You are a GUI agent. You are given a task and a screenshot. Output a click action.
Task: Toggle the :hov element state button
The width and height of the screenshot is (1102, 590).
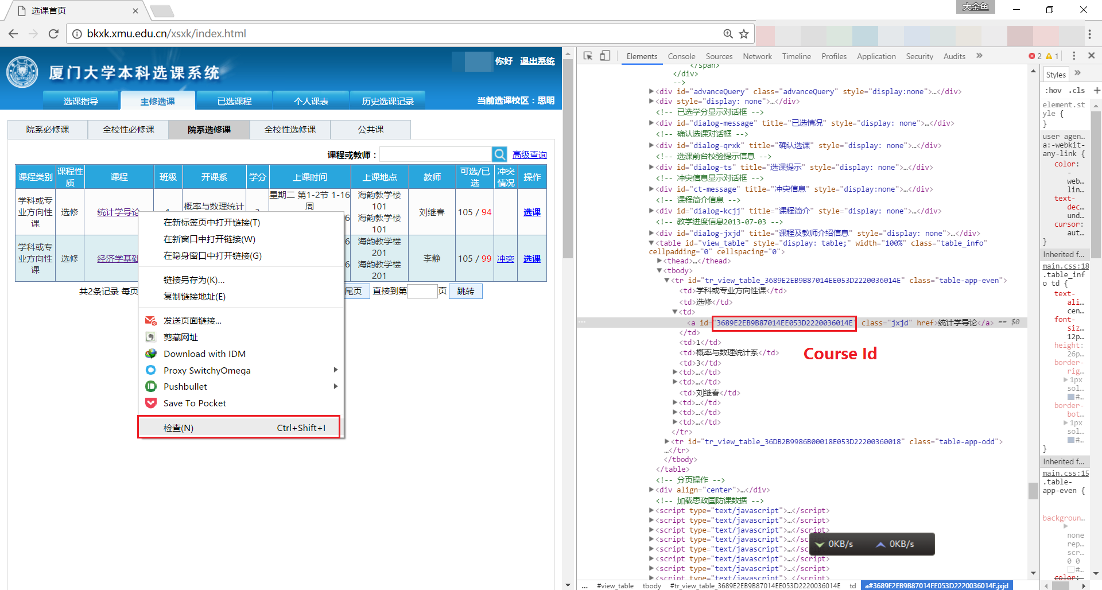[1053, 90]
